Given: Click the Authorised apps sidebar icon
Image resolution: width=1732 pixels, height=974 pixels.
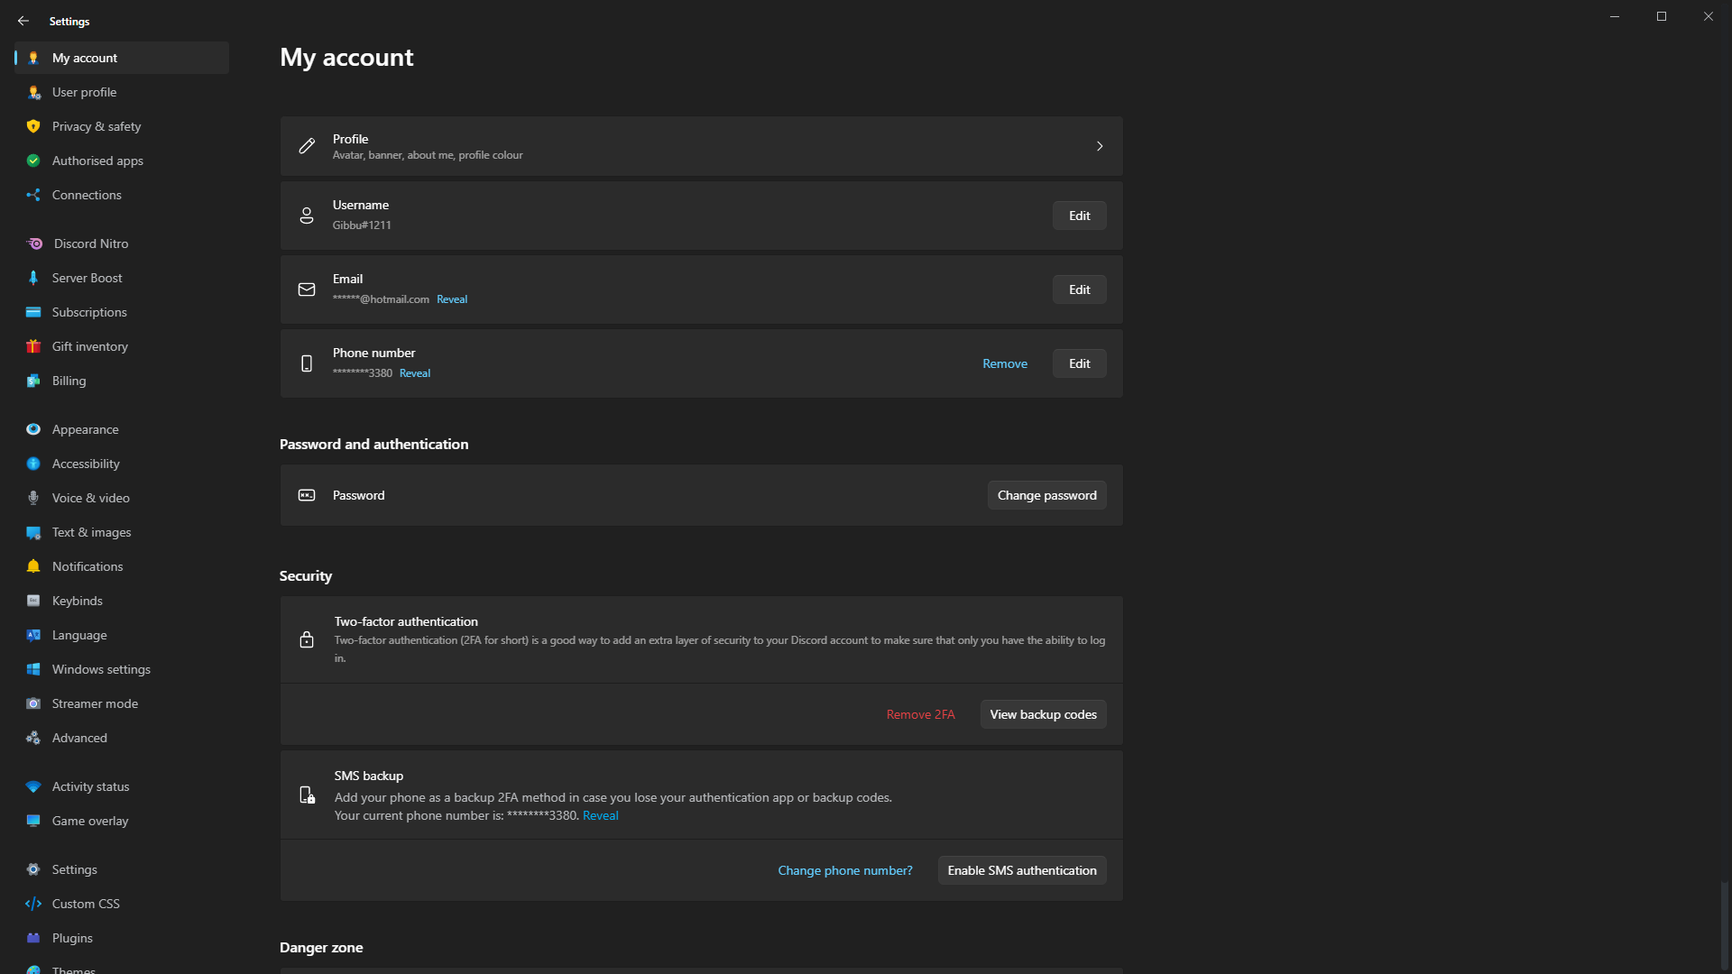Looking at the screenshot, I should tap(33, 161).
